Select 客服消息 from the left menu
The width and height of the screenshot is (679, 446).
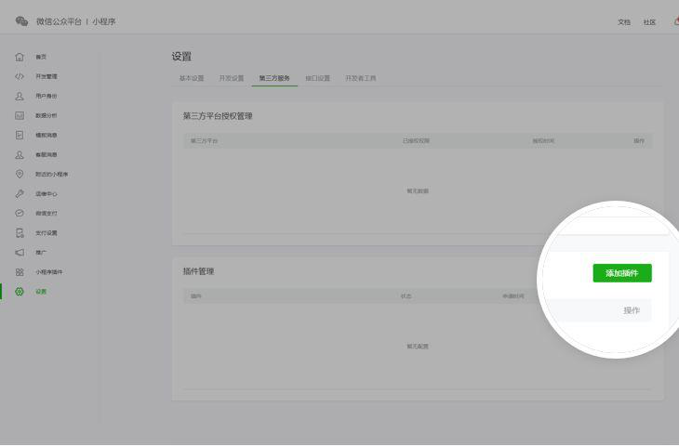[47, 154]
